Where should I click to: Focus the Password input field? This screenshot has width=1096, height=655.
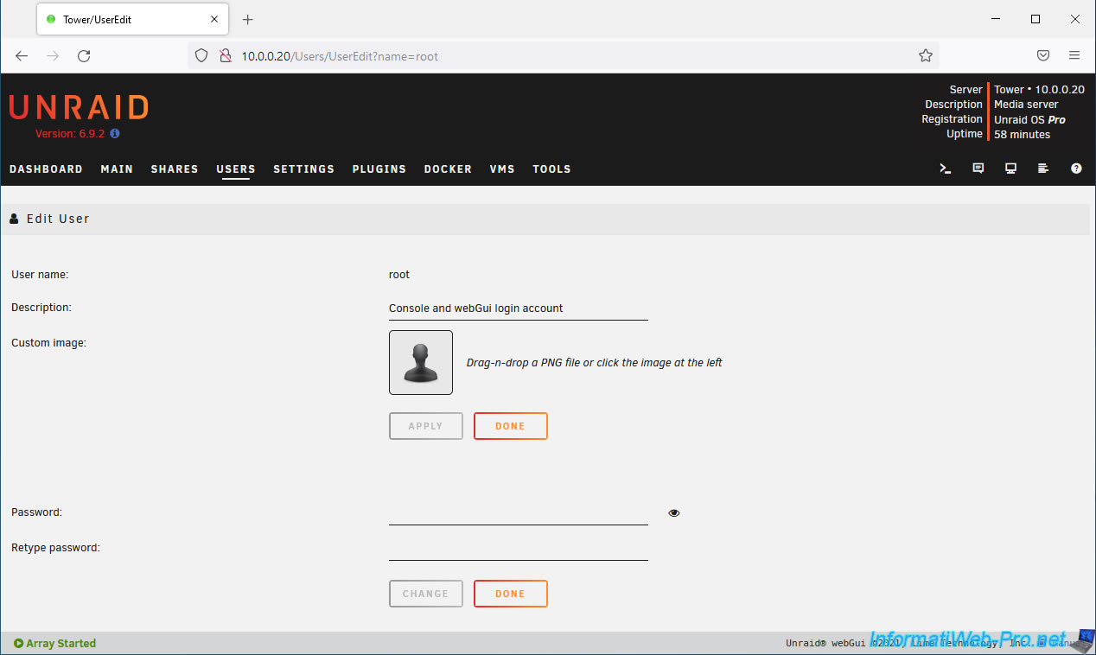click(x=518, y=513)
